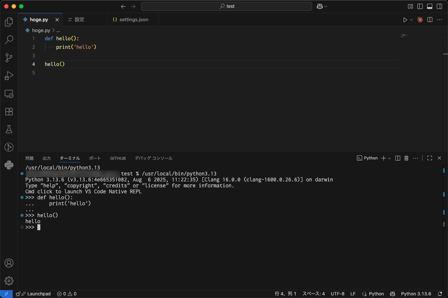448x298 pixels.
Task: Open the new terminal profile dropdown
Action: 389,158
